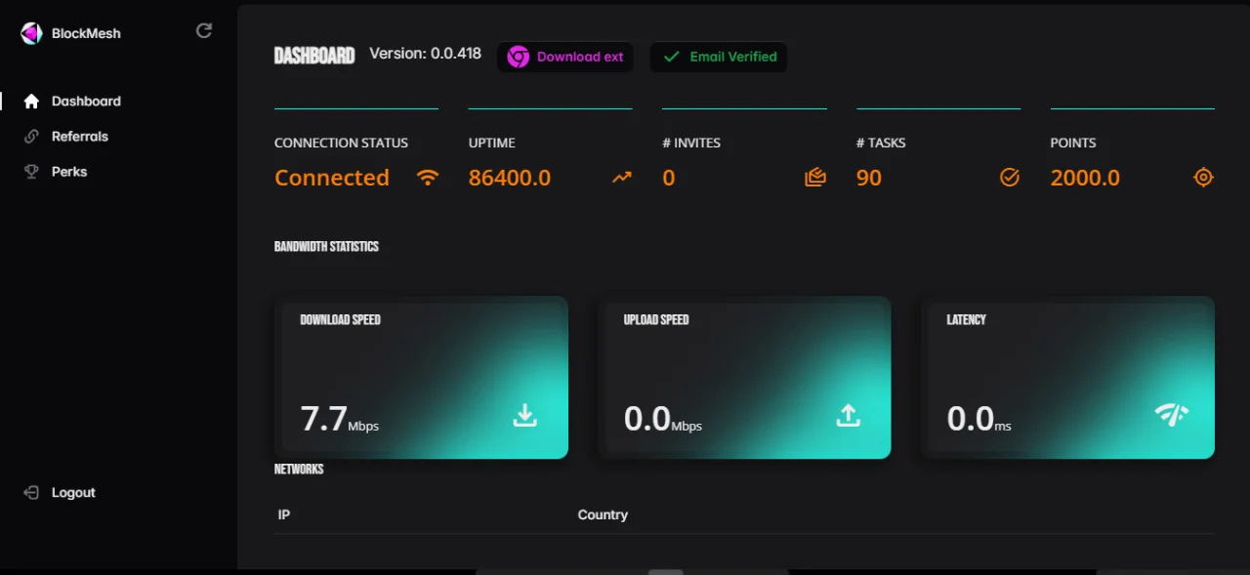Click the invites count 0
Image resolution: width=1250 pixels, height=575 pixels.
point(669,178)
